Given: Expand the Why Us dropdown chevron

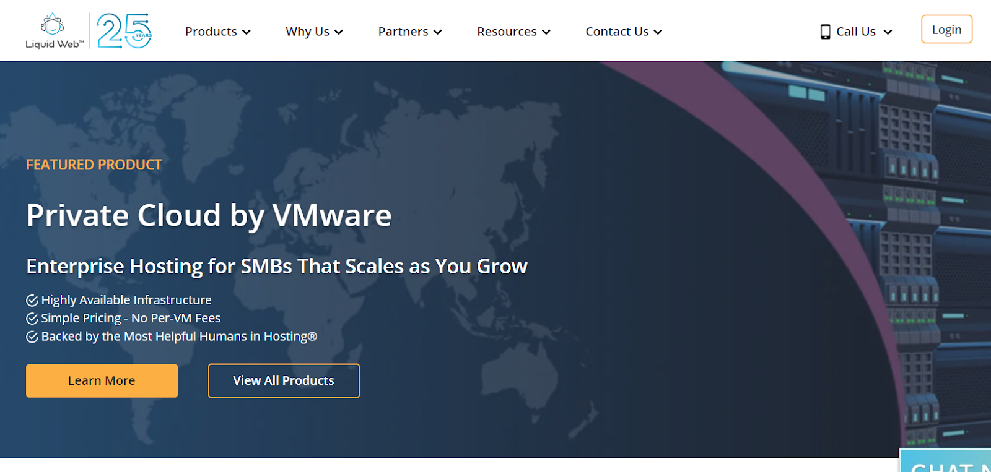Looking at the screenshot, I should (339, 32).
